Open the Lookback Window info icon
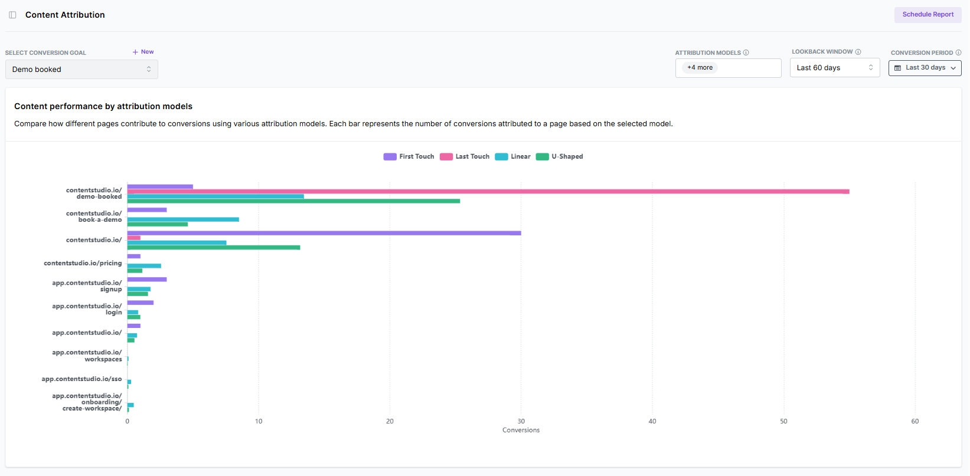The width and height of the screenshot is (970, 476). (x=858, y=52)
